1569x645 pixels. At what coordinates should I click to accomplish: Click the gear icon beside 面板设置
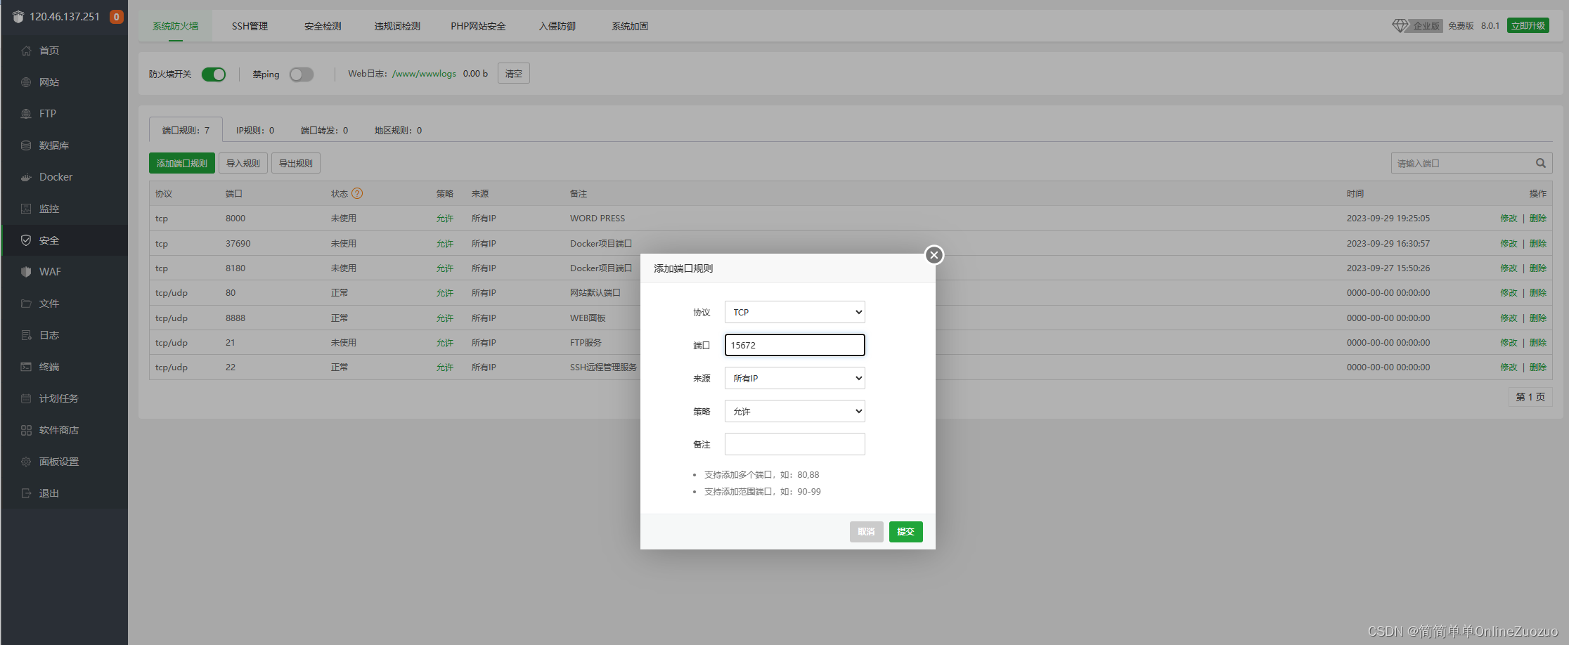click(x=26, y=462)
